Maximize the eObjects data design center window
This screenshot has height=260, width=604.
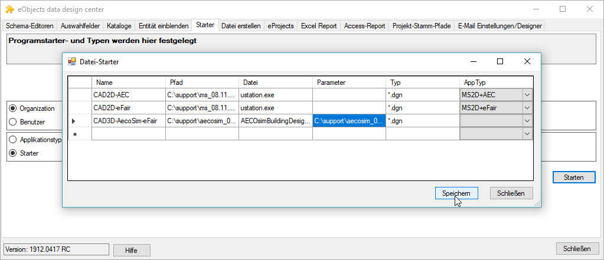(x=563, y=9)
